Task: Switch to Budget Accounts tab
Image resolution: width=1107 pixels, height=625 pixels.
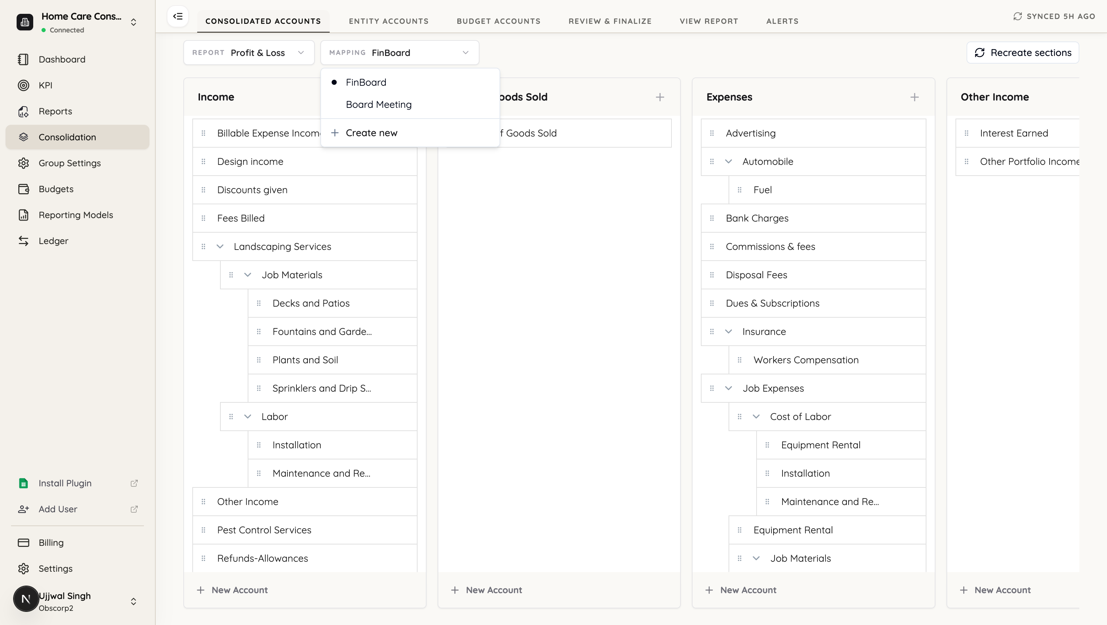Action: tap(498, 21)
